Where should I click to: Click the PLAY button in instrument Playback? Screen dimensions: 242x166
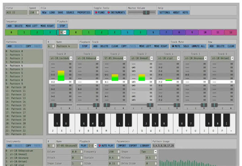(x=83, y=146)
